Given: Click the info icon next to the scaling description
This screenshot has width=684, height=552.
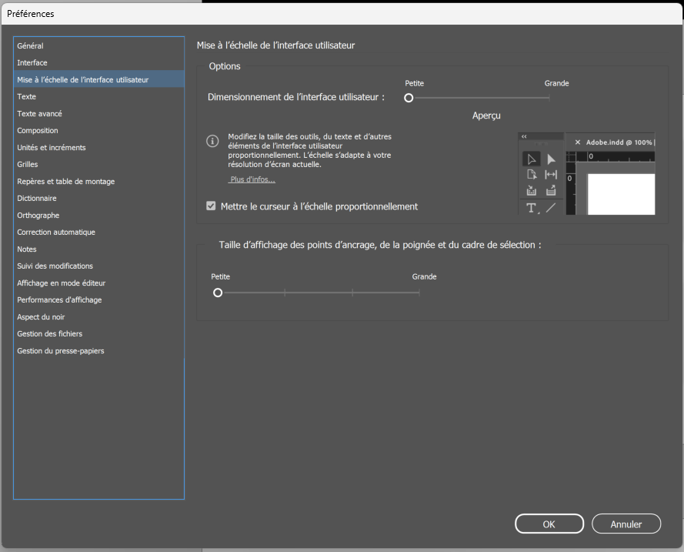Looking at the screenshot, I should coord(212,139).
